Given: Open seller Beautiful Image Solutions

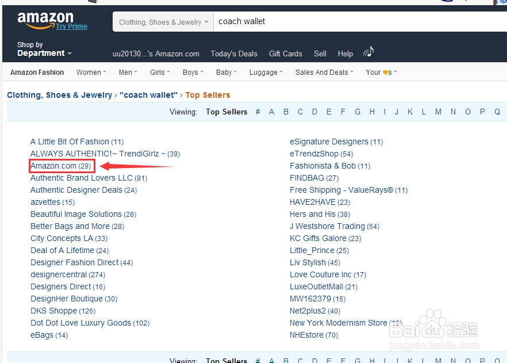Looking at the screenshot, I should pyautogui.click(x=83, y=214).
